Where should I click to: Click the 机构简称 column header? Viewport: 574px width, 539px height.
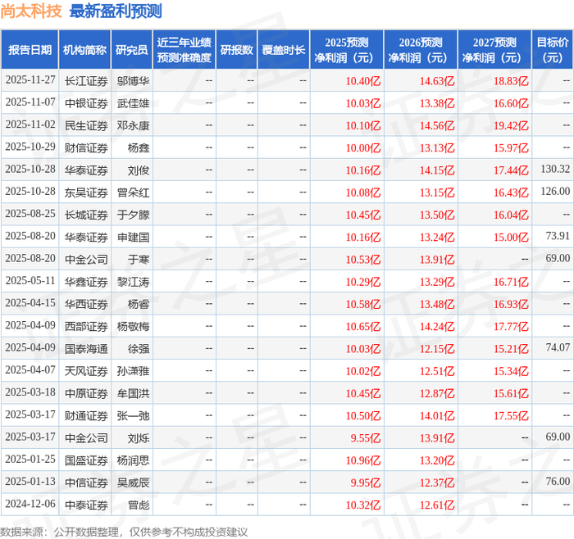coord(84,50)
